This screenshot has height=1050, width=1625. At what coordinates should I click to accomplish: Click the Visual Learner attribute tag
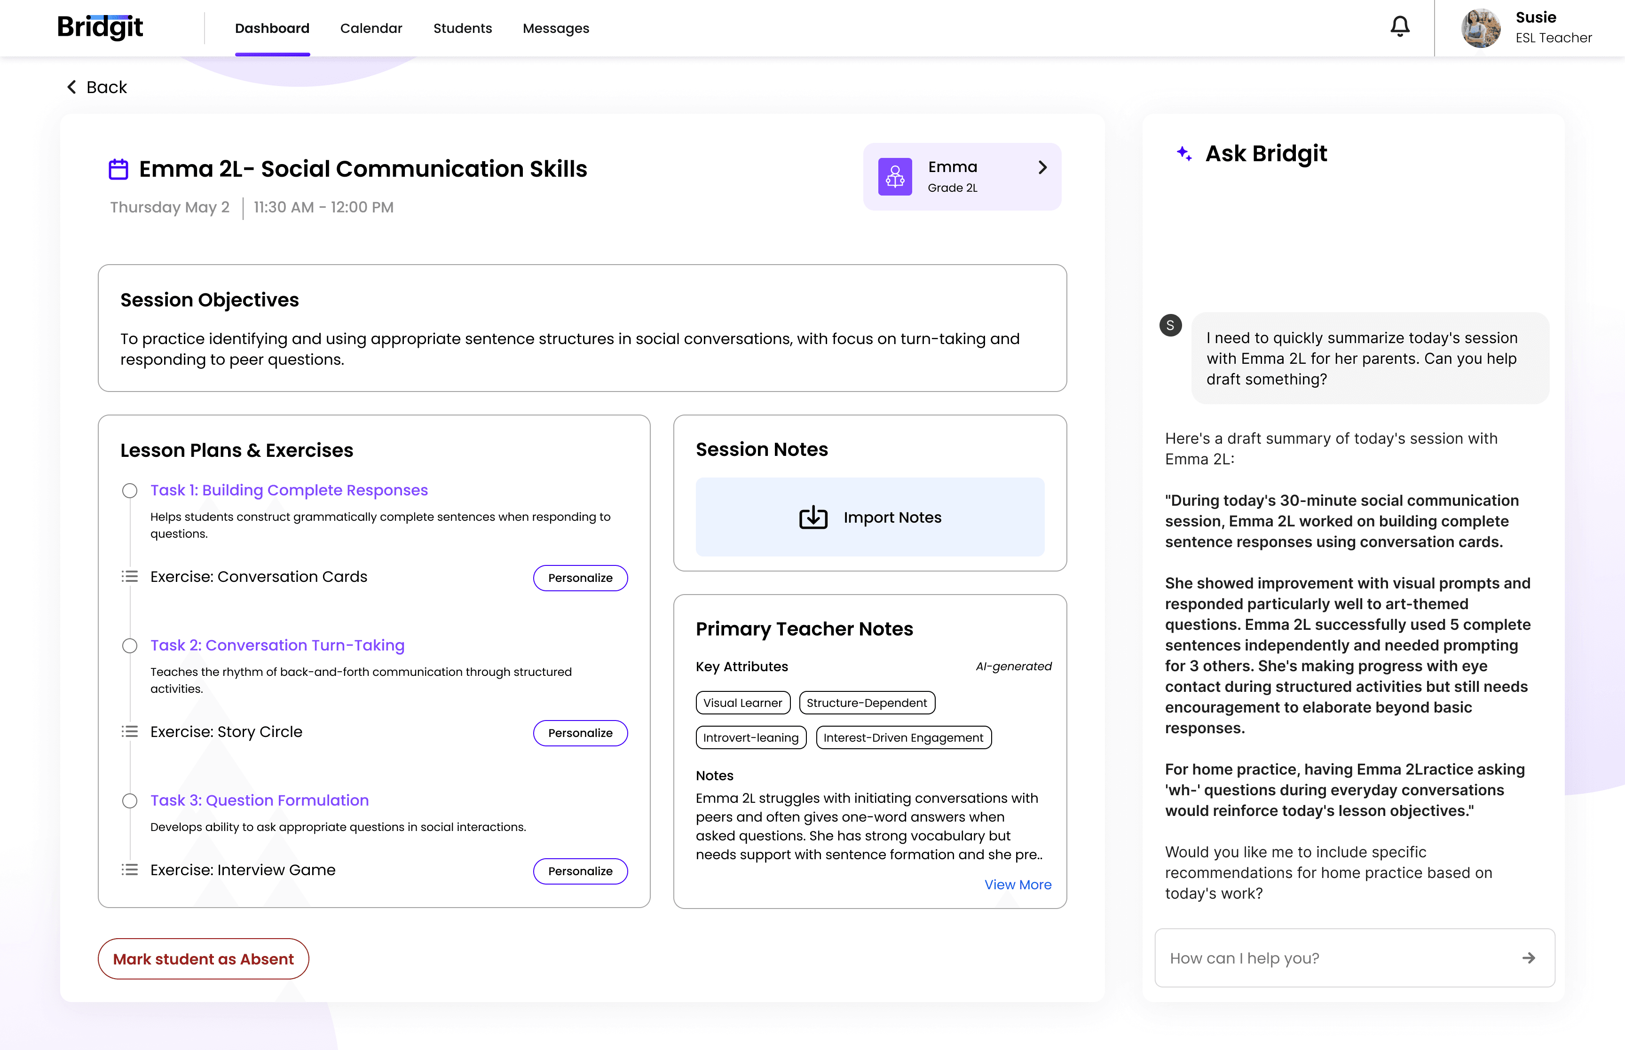pos(742,703)
